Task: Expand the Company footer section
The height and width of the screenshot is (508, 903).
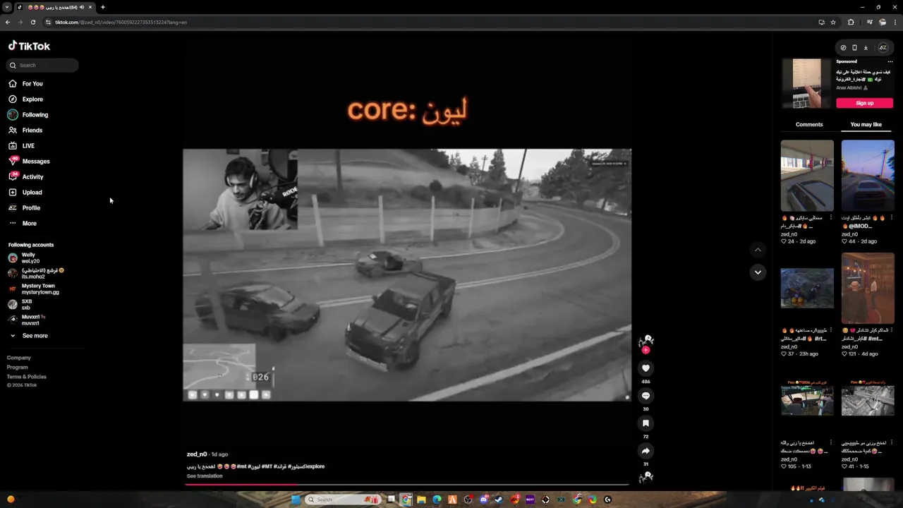Action: (x=19, y=358)
